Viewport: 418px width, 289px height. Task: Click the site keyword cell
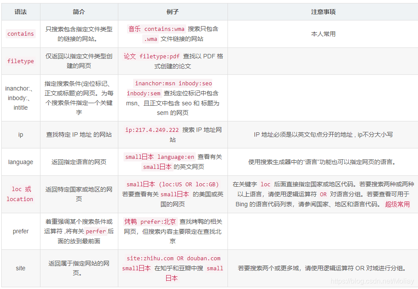(20, 268)
